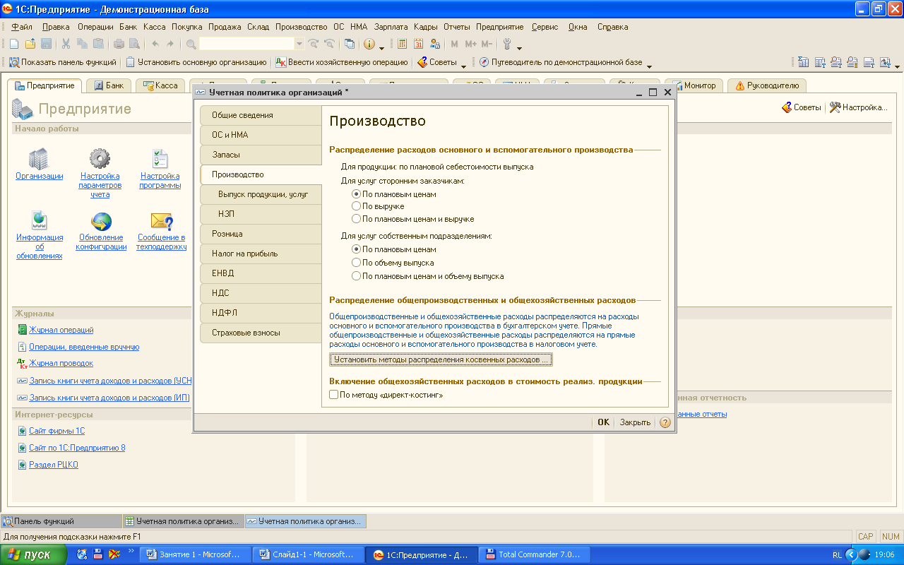Click Установить основную организацию toolbar button

click(x=196, y=62)
